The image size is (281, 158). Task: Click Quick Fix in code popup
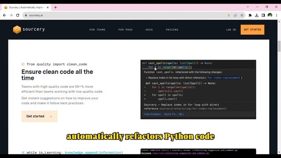coord(174,114)
